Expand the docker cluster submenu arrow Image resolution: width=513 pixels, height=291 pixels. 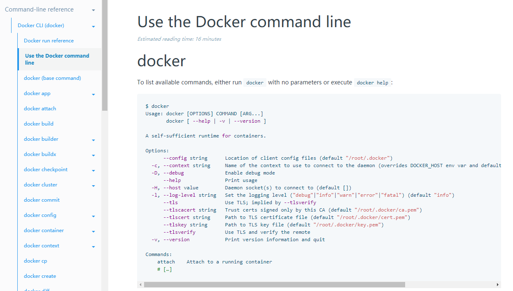[x=93, y=186]
